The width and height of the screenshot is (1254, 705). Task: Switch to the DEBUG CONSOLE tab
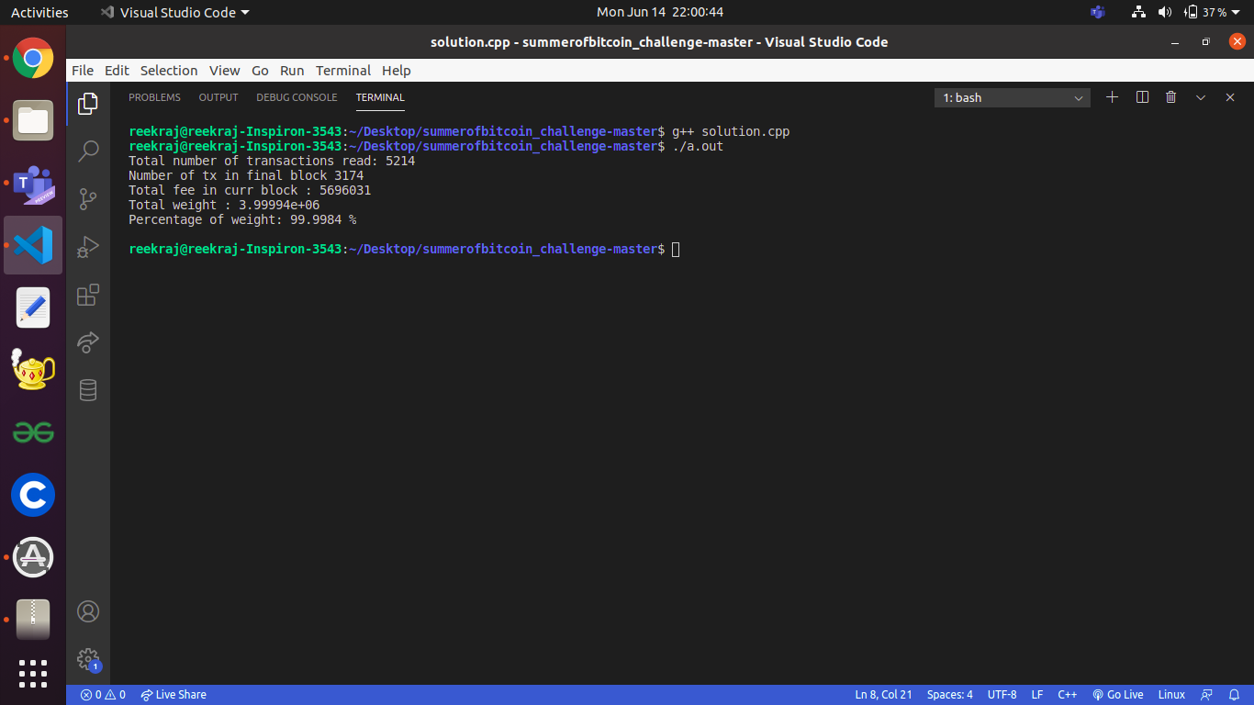(x=297, y=97)
